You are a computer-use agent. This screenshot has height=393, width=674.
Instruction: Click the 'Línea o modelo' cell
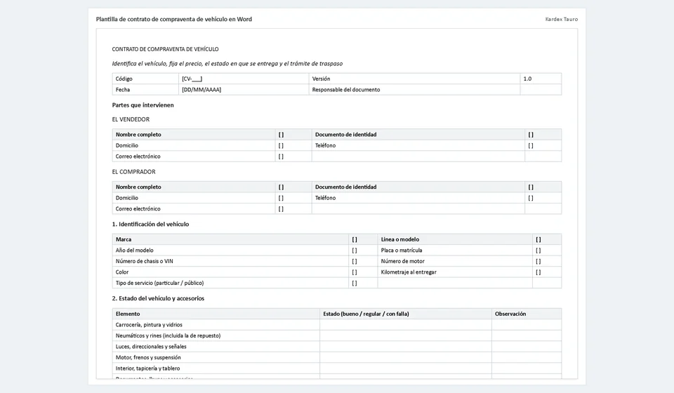point(455,239)
